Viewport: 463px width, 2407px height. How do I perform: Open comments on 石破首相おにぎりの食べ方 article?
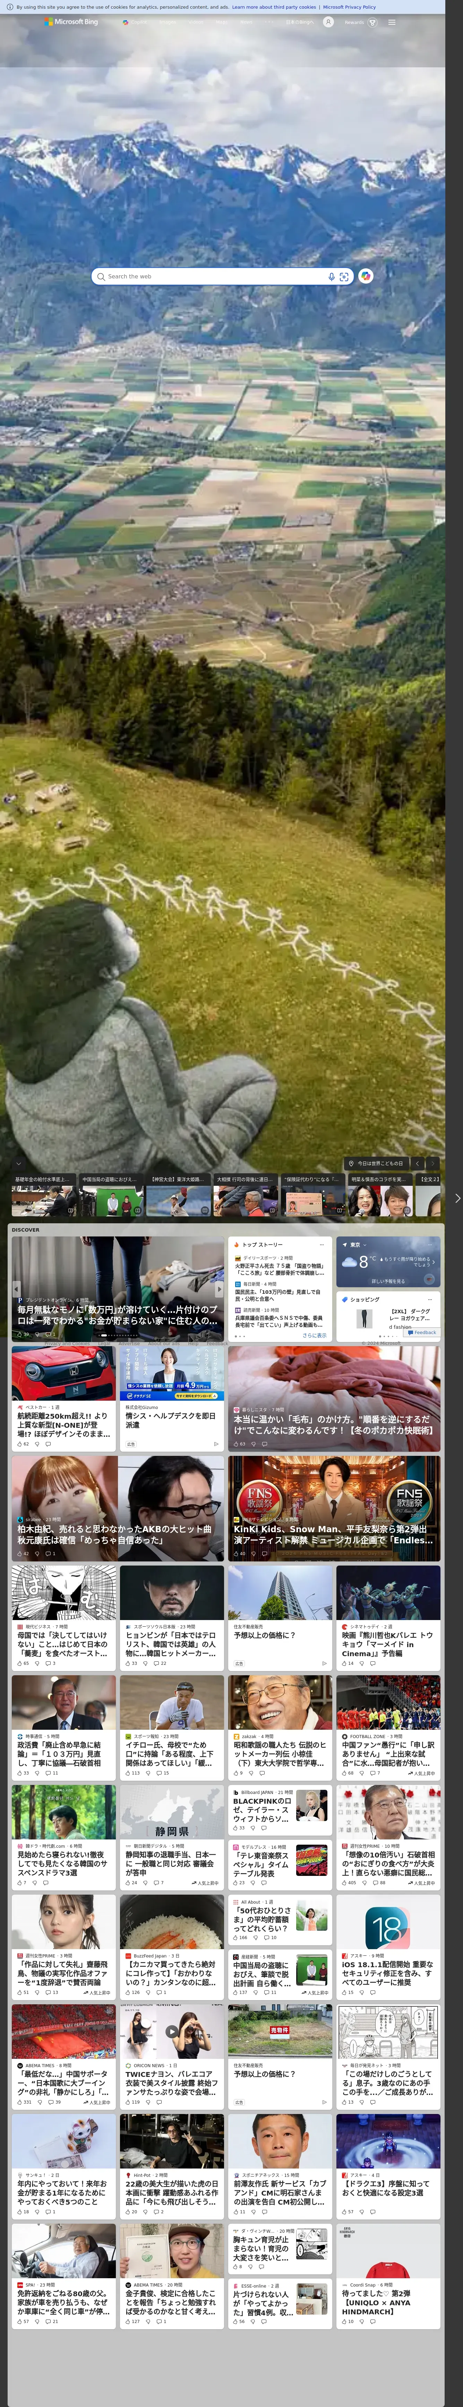[x=379, y=1883]
